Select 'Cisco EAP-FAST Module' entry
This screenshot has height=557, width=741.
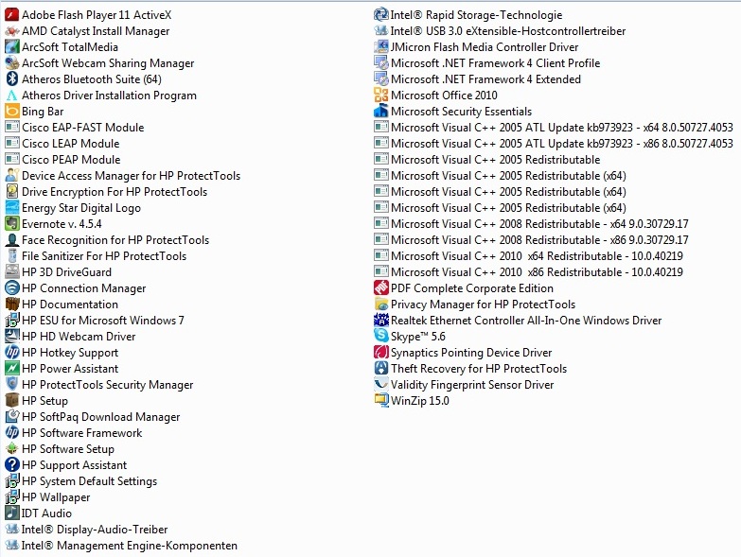click(x=74, y=128)
